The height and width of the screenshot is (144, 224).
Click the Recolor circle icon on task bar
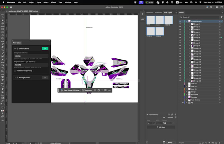pos(98,90)
